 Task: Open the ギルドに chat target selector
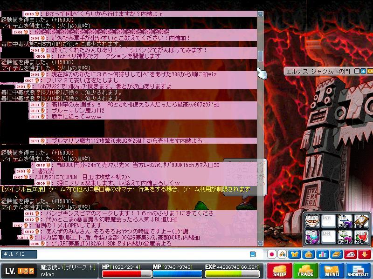(x=19, y=254)
